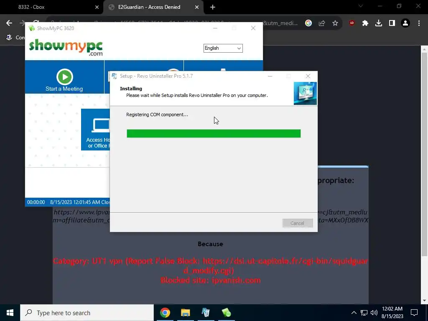Viewport: 428px width, 321px height.
Task: Click the bookmark bar item icon
Action: (x=9, y=37)
